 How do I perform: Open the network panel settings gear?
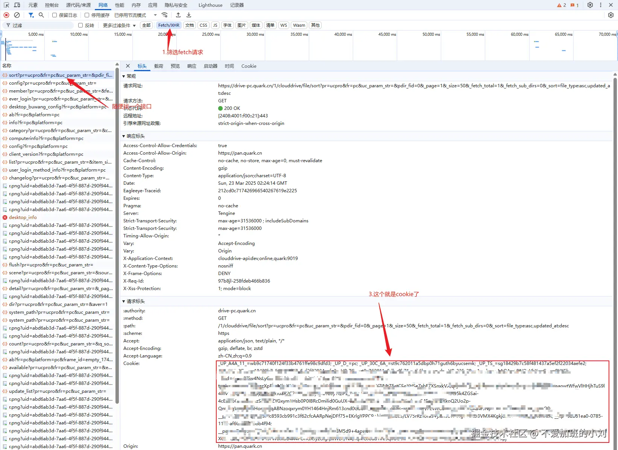click(x=611, y=15)
